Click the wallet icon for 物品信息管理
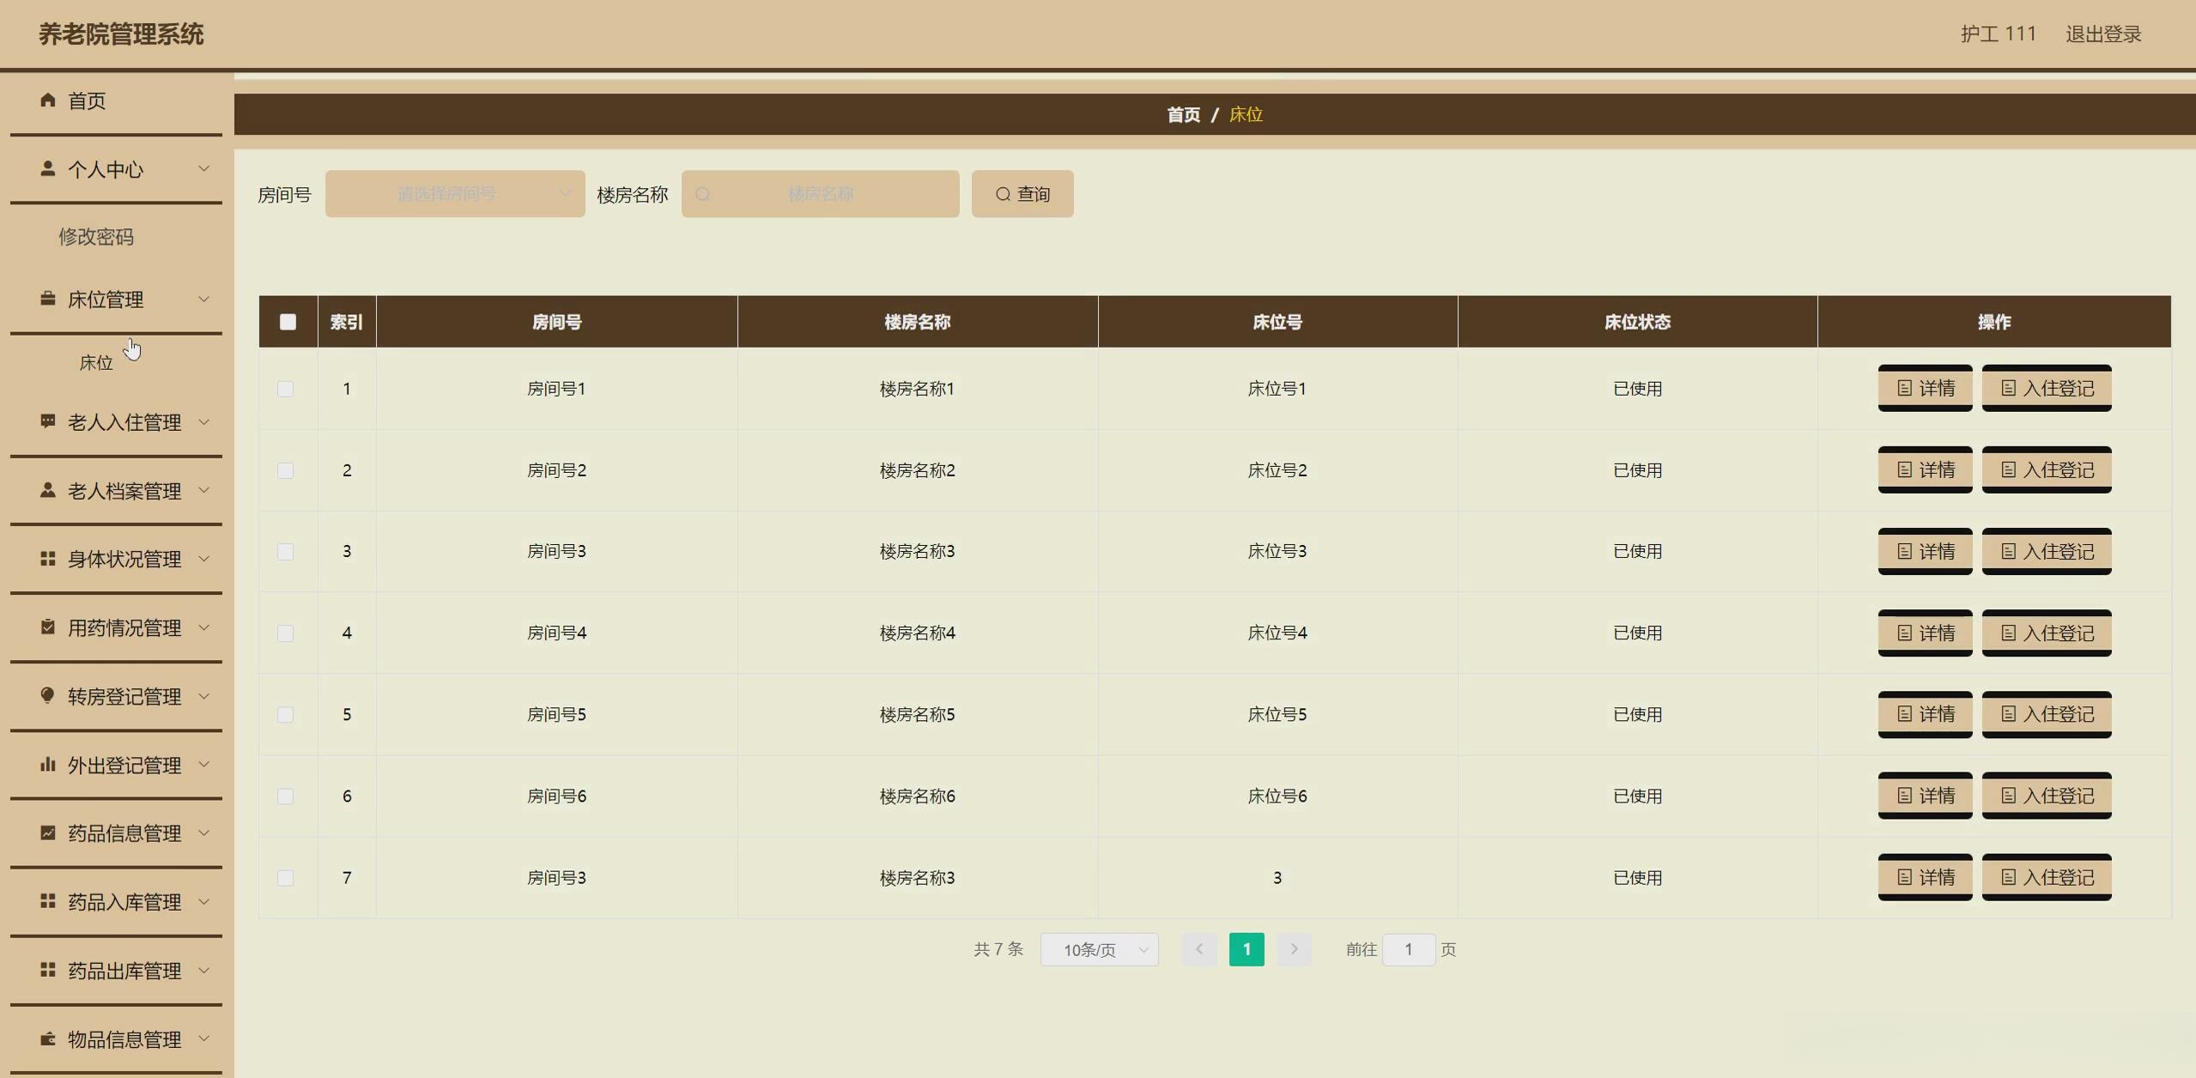The image size is (2196, 1078). (48, 1039)
